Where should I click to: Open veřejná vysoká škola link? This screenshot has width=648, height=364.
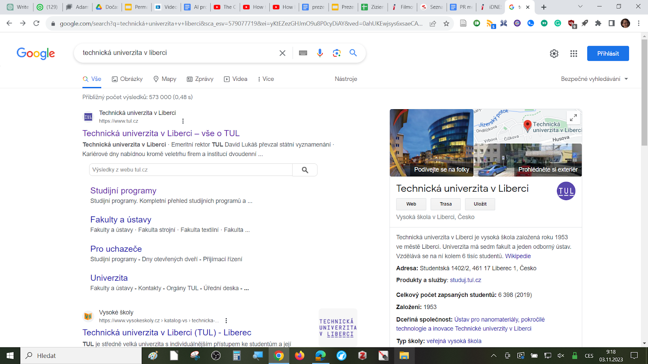click(x=454, y=341)
